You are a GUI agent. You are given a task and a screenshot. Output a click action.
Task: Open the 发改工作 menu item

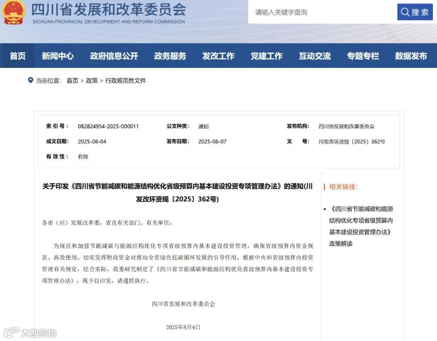click(x=218, y=56)
